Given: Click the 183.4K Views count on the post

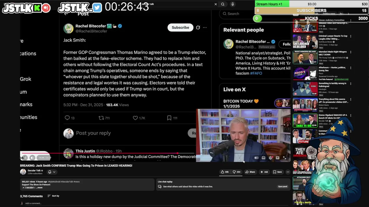Looking at the screenshot, I should point(117,105).
